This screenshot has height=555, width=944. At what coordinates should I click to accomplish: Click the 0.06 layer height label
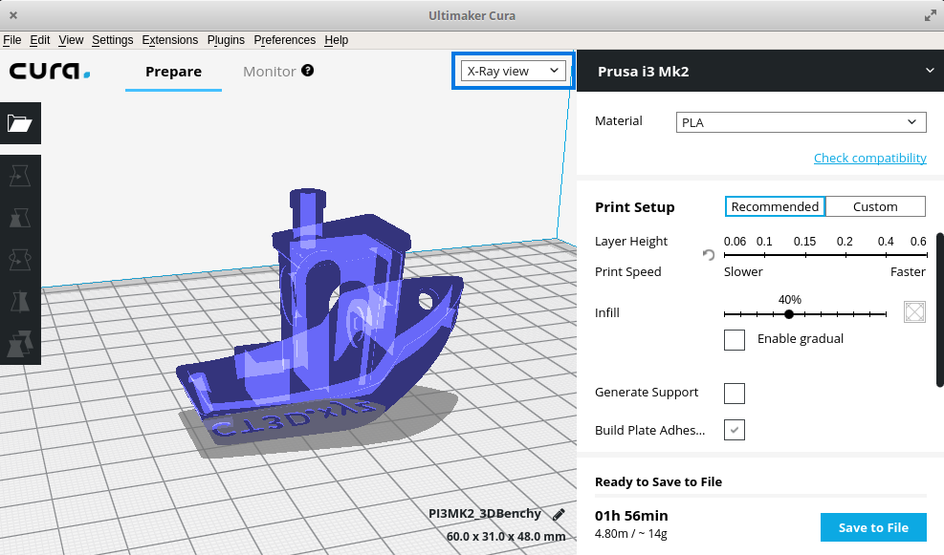(x=735, y=241)
